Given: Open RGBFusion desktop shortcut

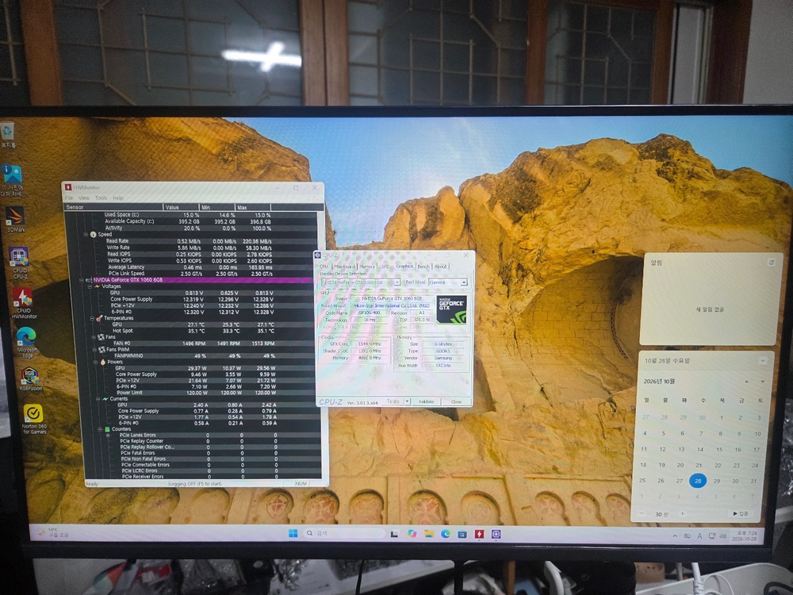Looking at the screenshot, I should (x=30, y=379).
